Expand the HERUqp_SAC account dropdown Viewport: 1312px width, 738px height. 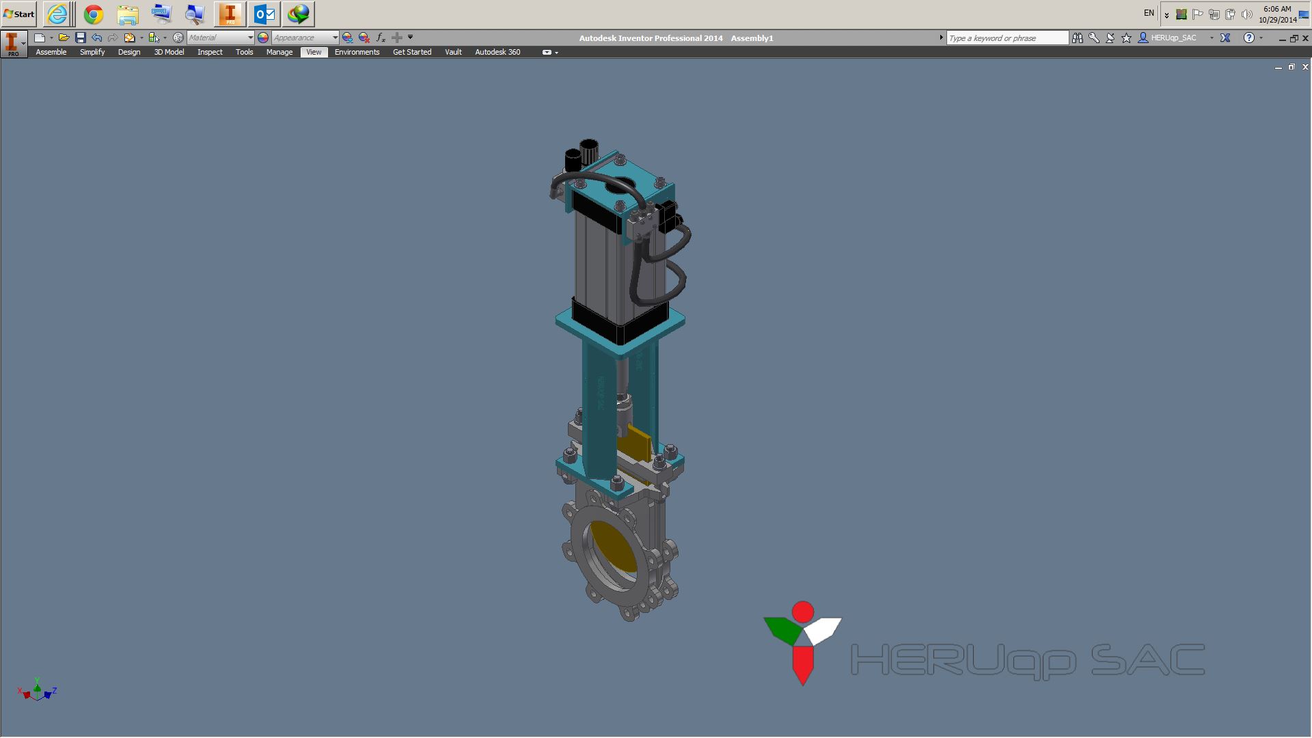[x=1212, y=38]
